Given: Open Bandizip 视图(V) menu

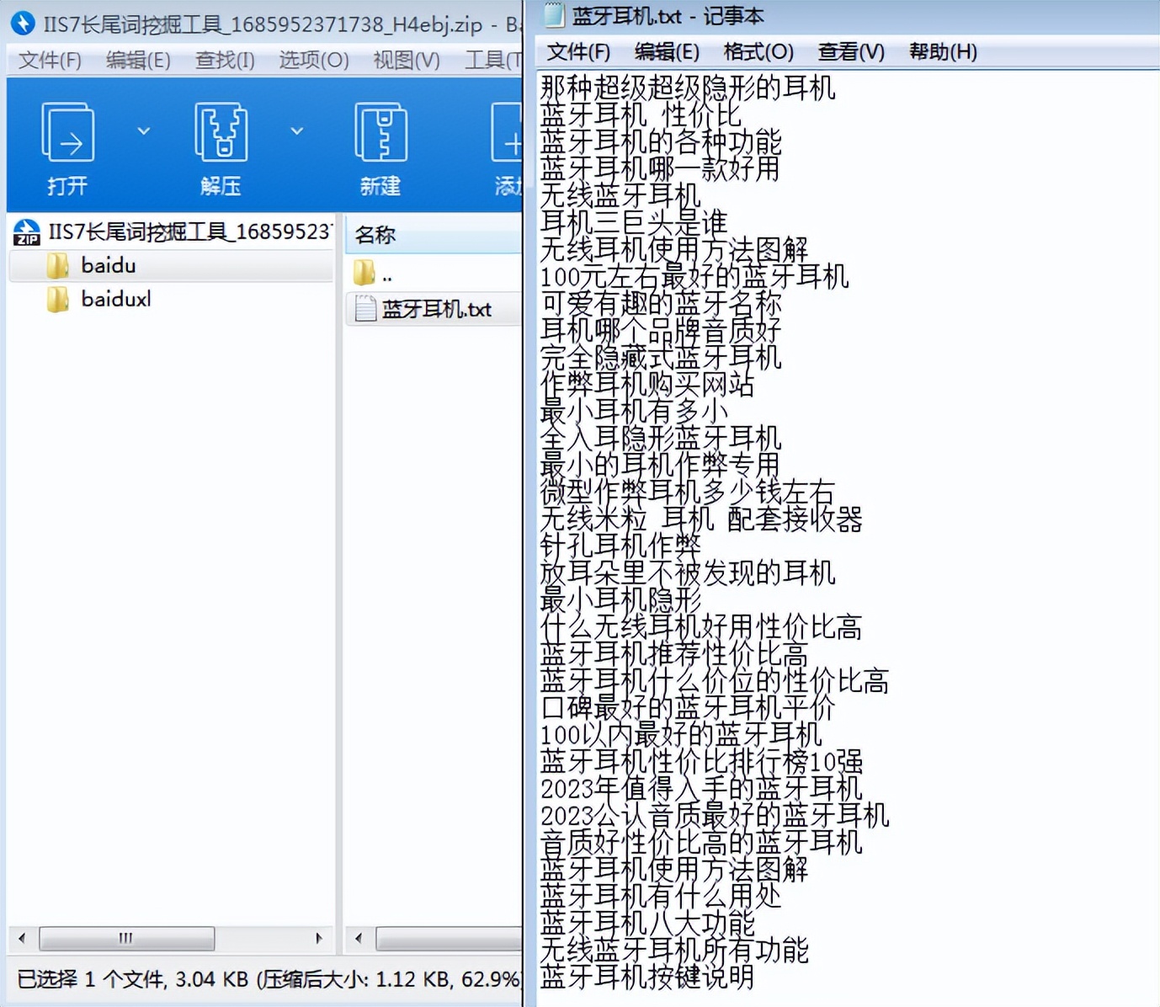Looking at the screenshot, I should pyautogui.click(x=407, y=61).
